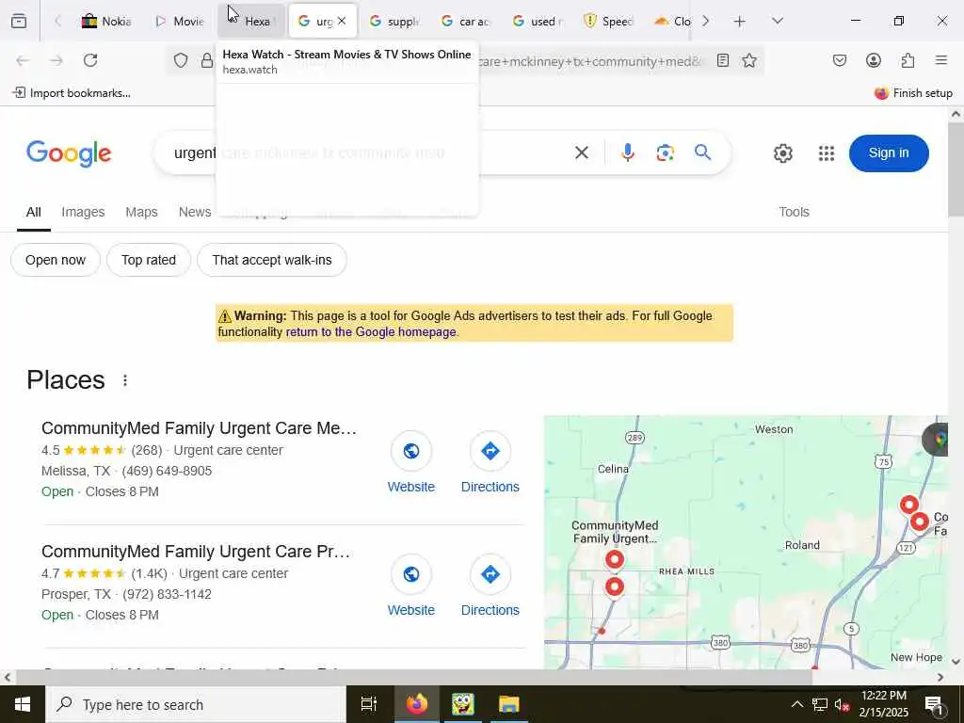Open Google apps grid
Screen dimensions: 964x723
[827, 153]
